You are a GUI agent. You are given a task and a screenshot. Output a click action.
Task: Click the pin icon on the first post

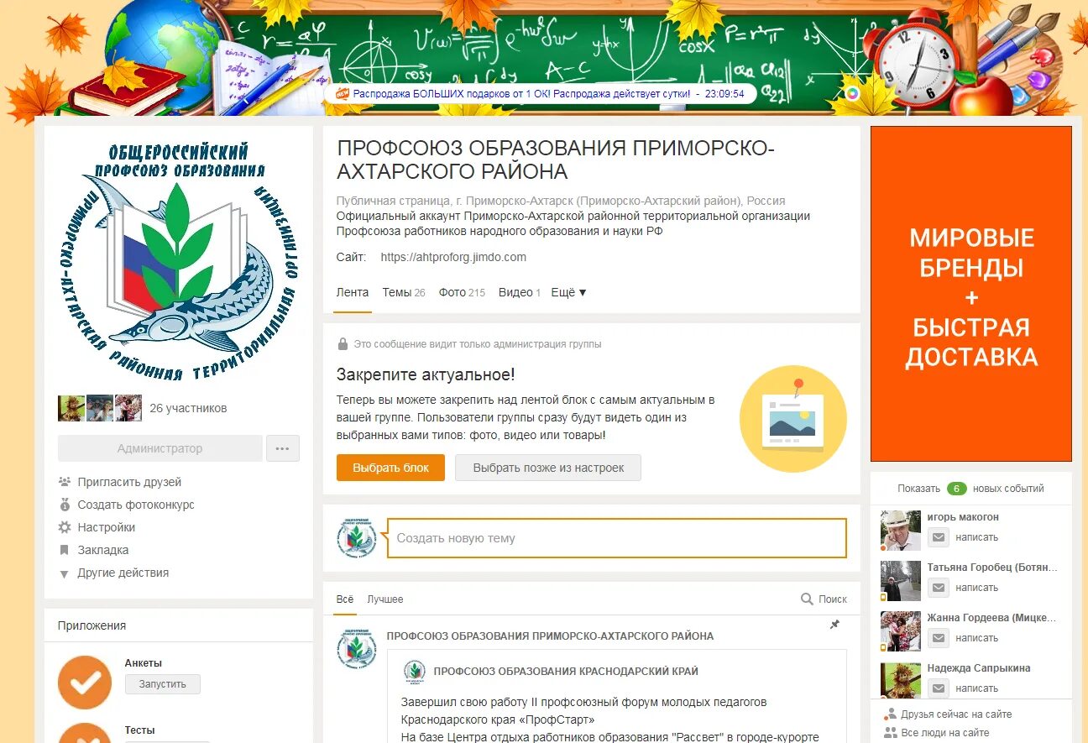click(x=834, y=625)
